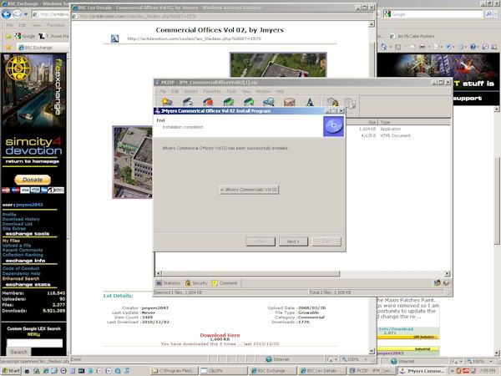The image size is (501, 376).
Task: Open Code of Conduct sidebar link
Action: tap(21, 268)
